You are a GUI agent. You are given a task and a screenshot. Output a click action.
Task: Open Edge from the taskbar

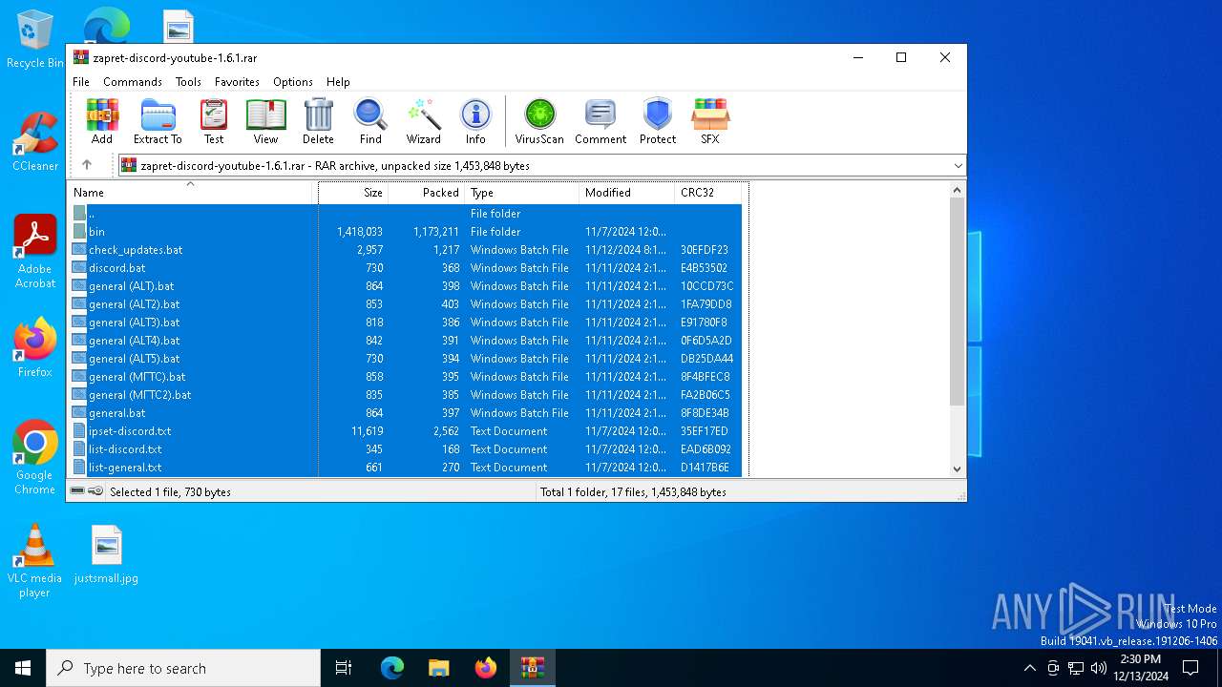(392, 668)
